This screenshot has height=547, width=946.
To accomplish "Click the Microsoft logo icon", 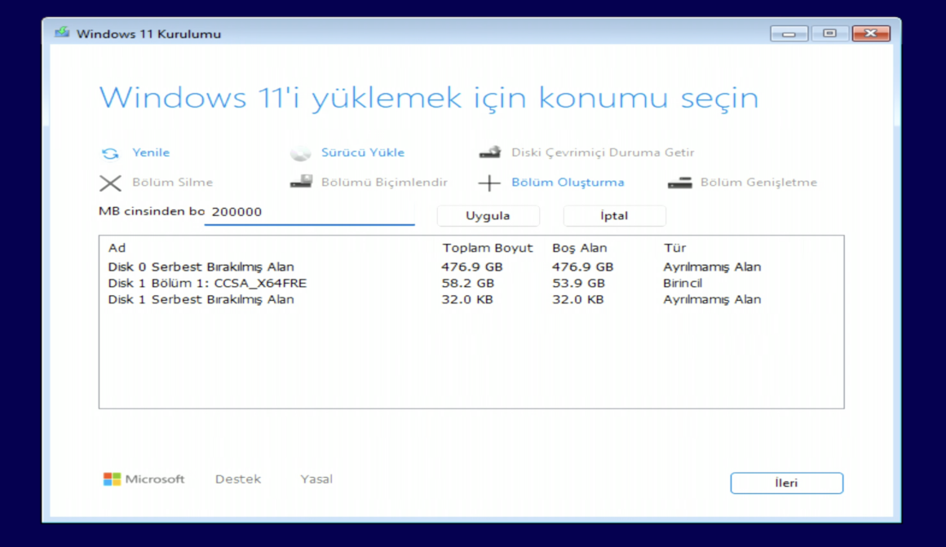I will coord(112,479).
